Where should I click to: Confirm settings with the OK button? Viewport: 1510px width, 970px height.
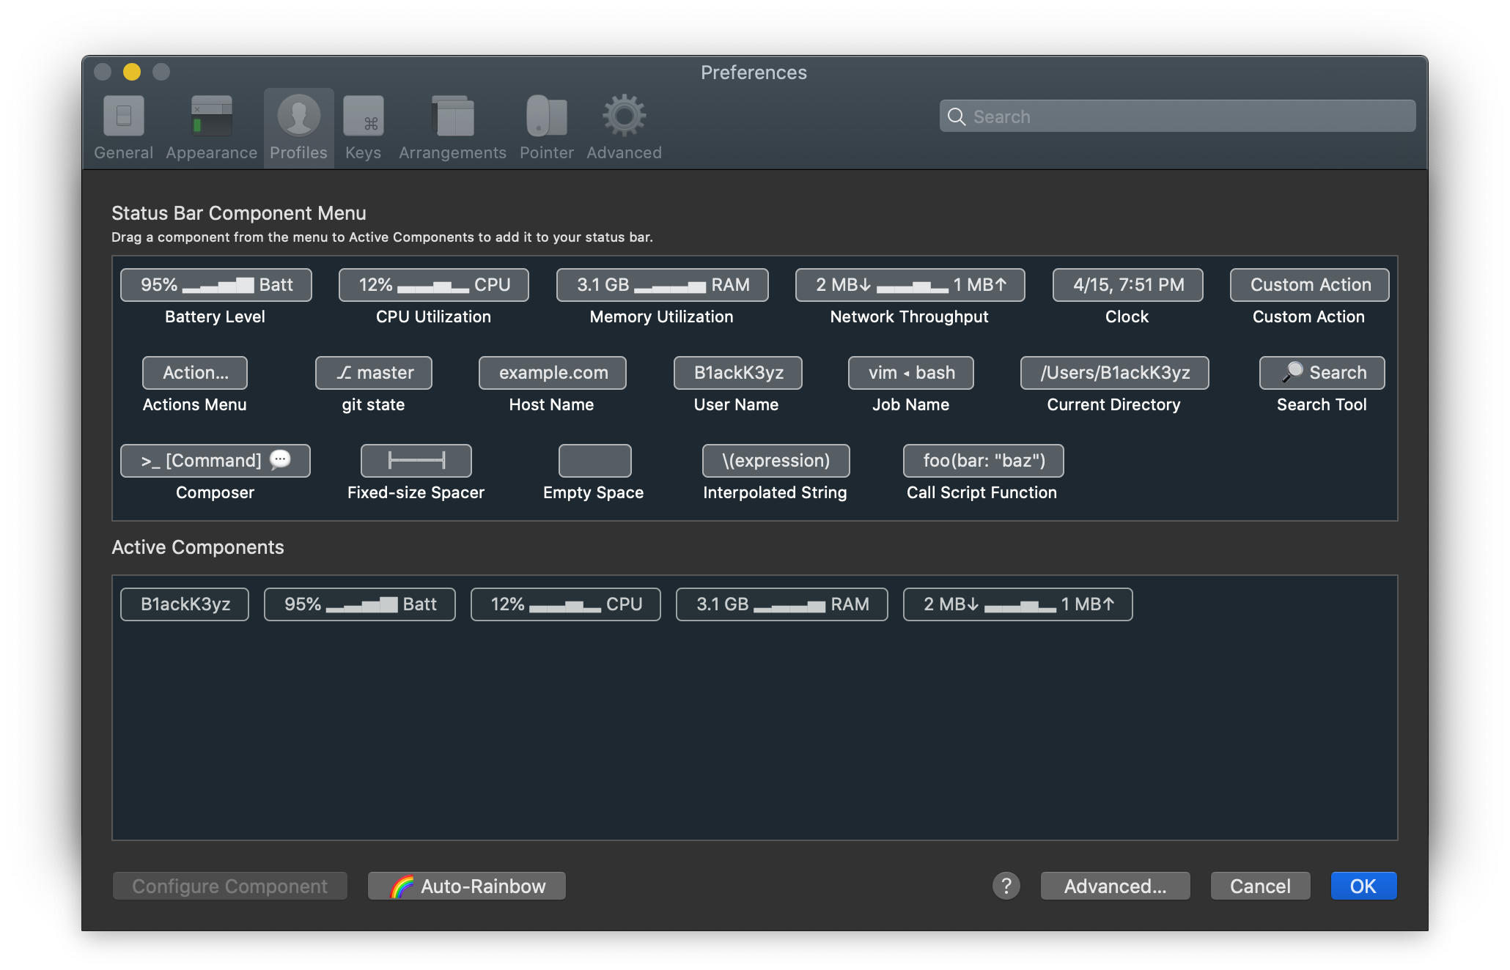click(x=1363, y=886)
